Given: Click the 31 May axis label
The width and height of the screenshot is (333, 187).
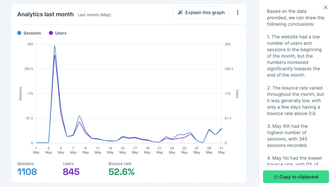Looking at the screenshot, I should point(221,150).
